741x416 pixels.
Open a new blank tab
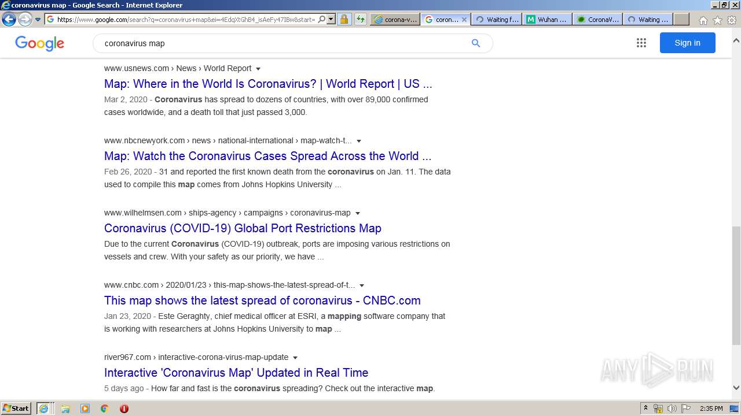click(x=681, y=19)
